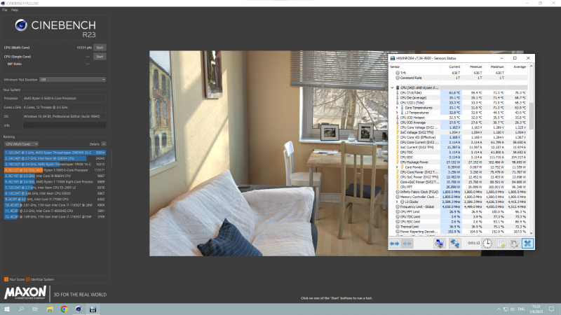Open the File menu in Cinebench

click(x=5, y=10)
